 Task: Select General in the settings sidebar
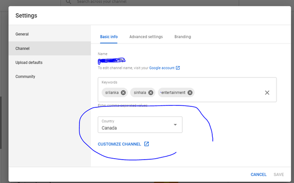(x=50, y=34)
